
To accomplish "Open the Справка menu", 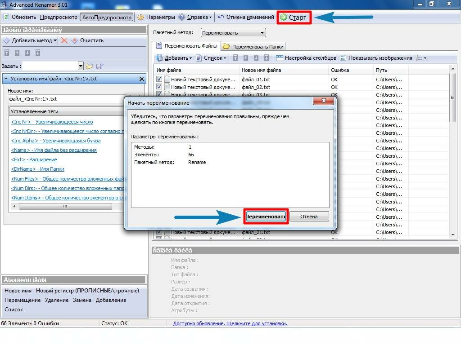I will [x=195, y=18].
